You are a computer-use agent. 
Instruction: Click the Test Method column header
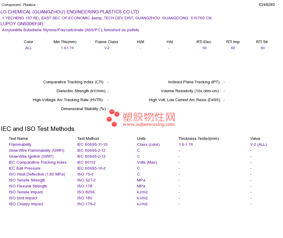[88, 139]
